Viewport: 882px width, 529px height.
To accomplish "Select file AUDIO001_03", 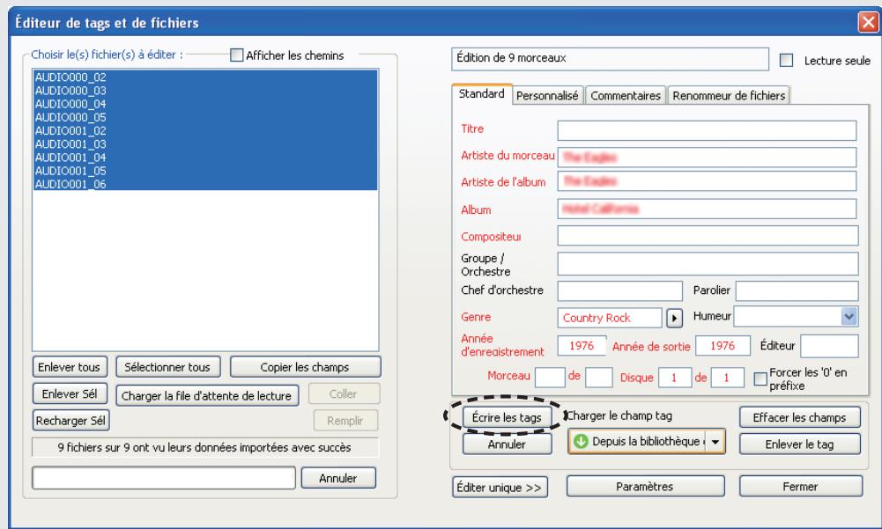I will (x=205, y=144).
